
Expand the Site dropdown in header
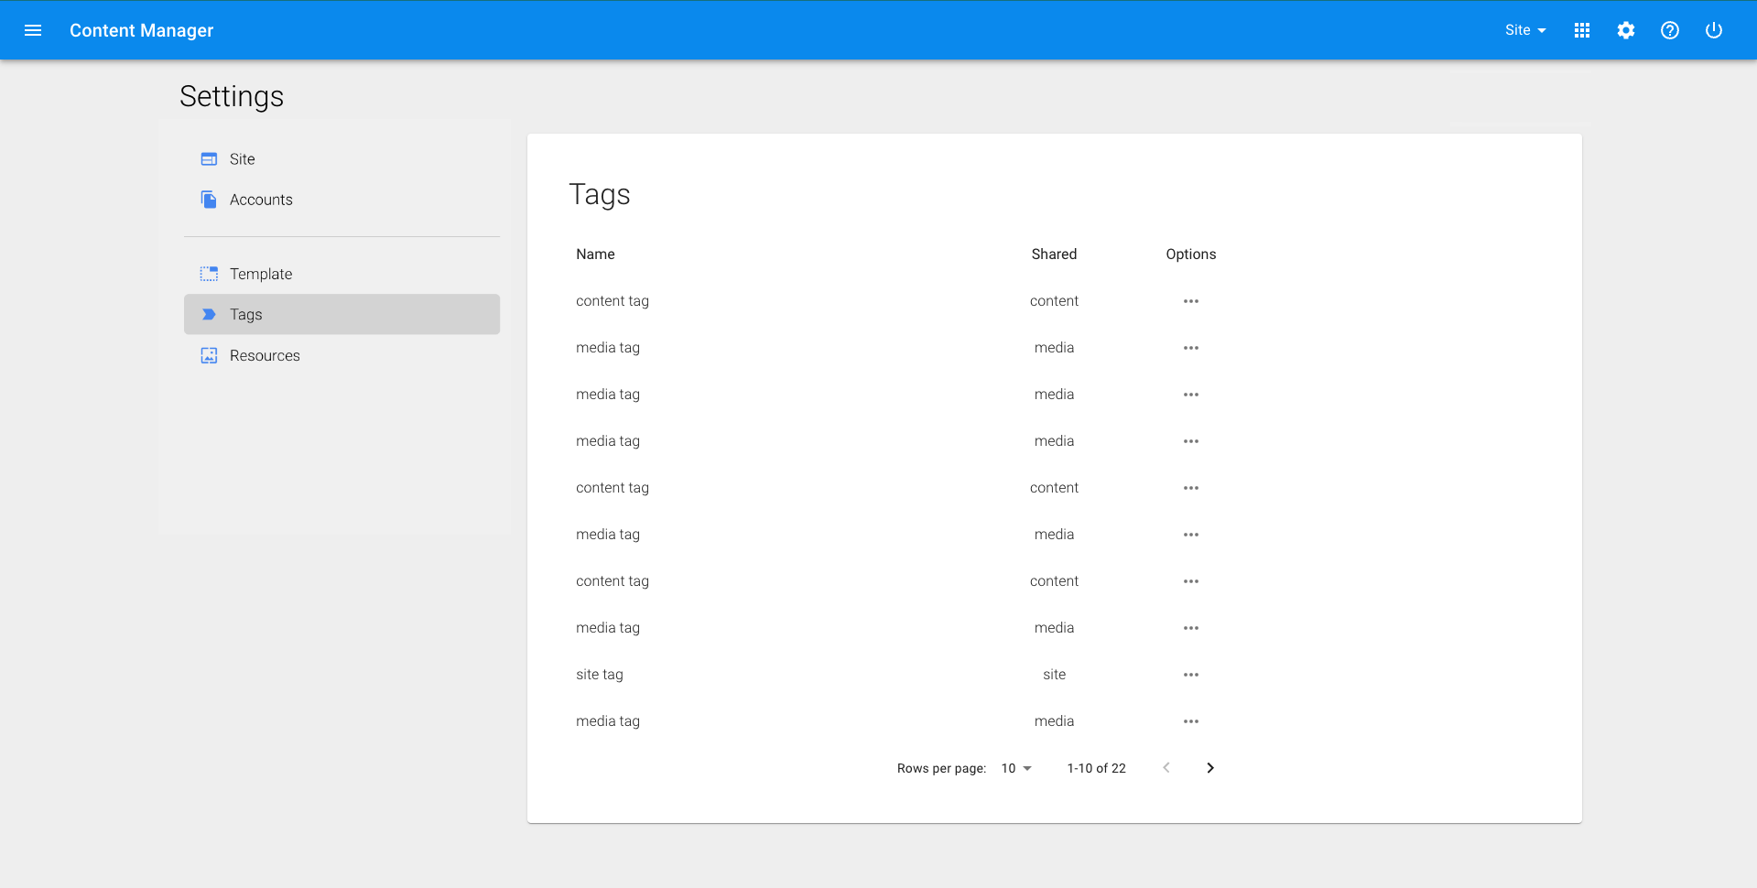(1524, 30)
